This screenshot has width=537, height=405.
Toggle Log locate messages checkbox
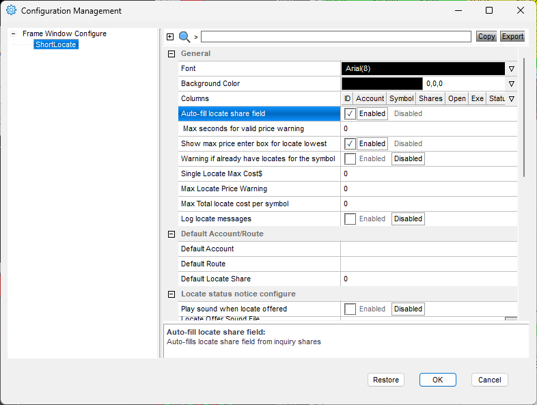point(350,219)
